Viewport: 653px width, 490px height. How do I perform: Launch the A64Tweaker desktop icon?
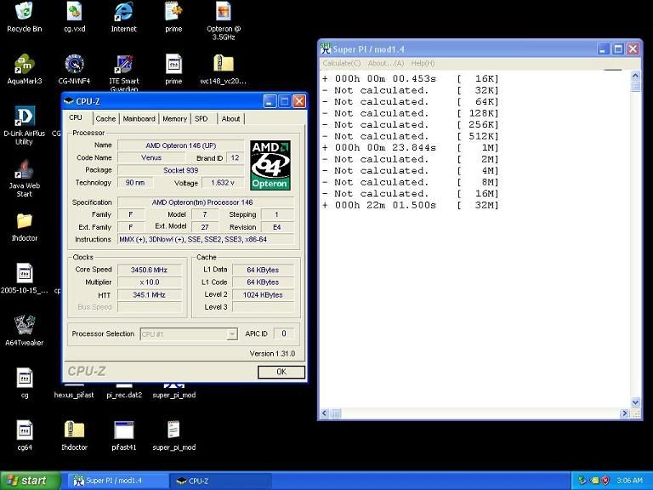point(24,326)
